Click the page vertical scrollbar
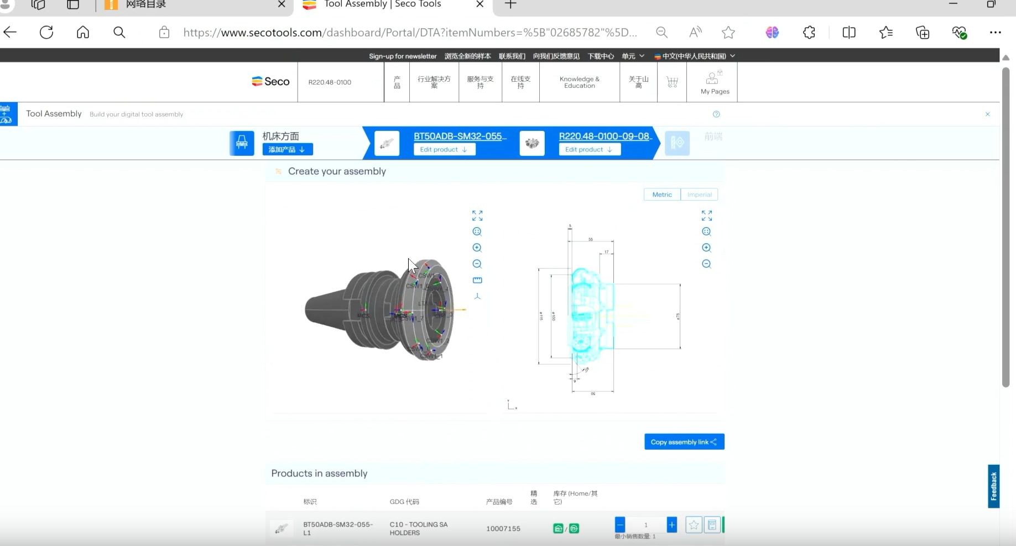 1006,227
